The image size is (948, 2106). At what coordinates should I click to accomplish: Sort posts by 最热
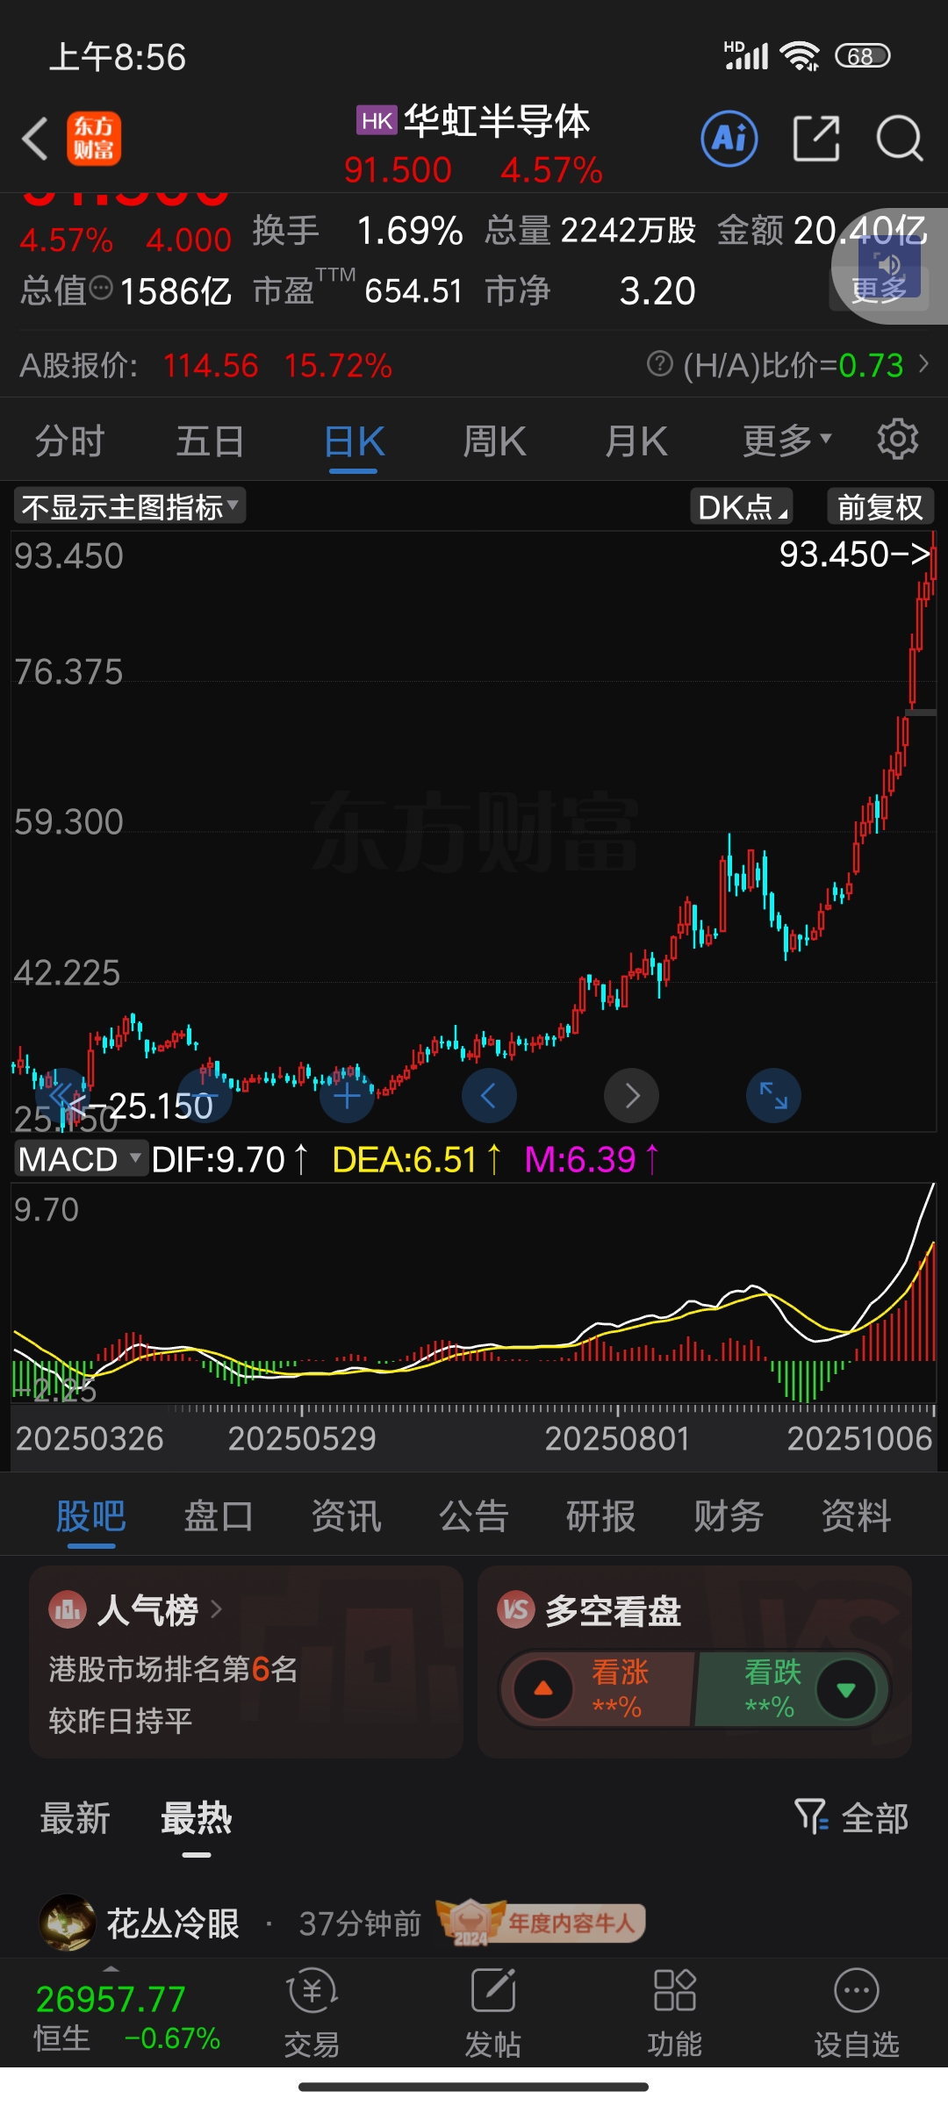[197, 1817]
